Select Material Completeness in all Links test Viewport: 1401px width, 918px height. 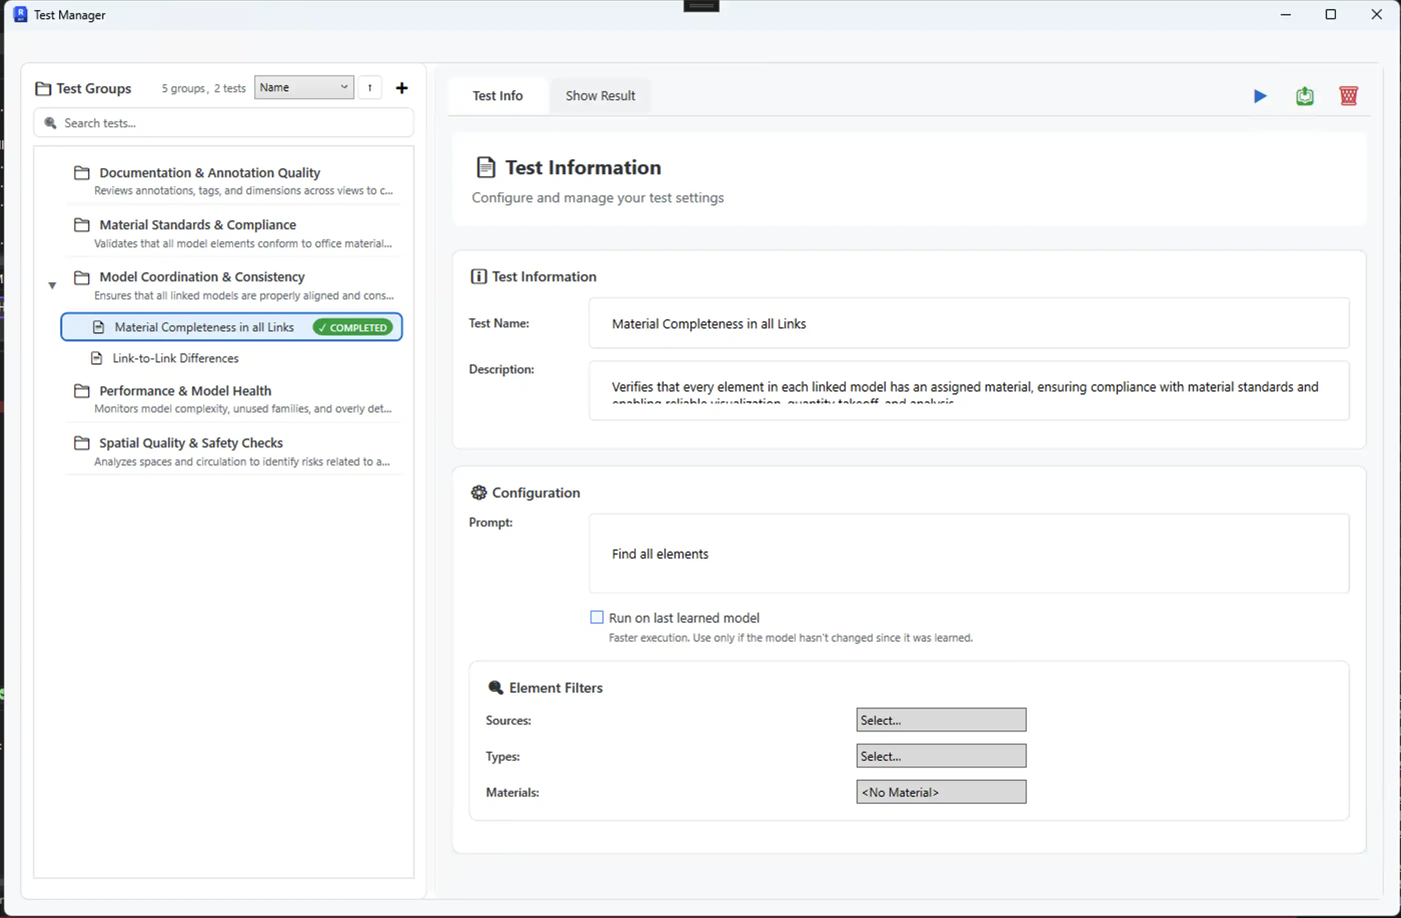204,327
